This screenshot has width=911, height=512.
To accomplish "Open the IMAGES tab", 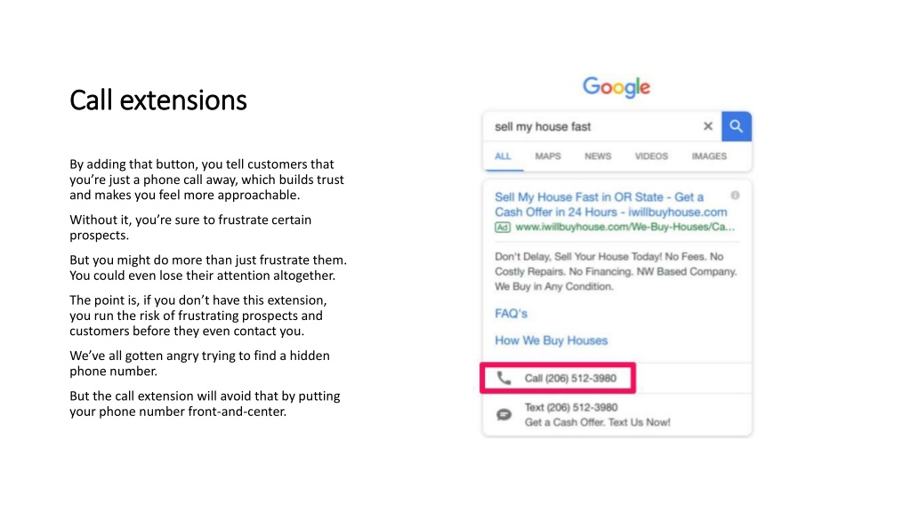I will (x=709, y=156).
